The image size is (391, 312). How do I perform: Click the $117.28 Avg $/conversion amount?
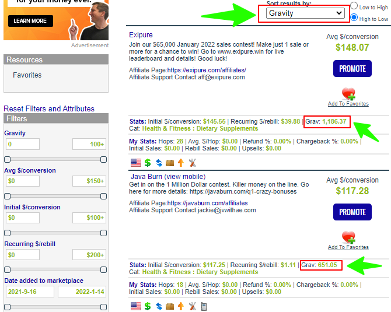click(352, 191)
